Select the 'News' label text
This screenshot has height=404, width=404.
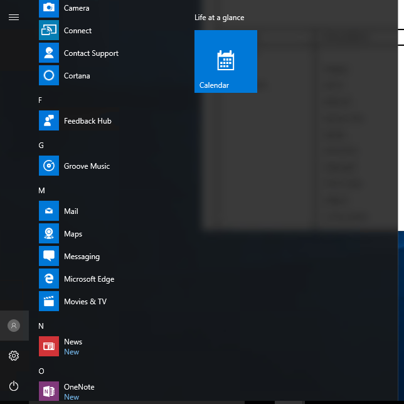[73, 342]
